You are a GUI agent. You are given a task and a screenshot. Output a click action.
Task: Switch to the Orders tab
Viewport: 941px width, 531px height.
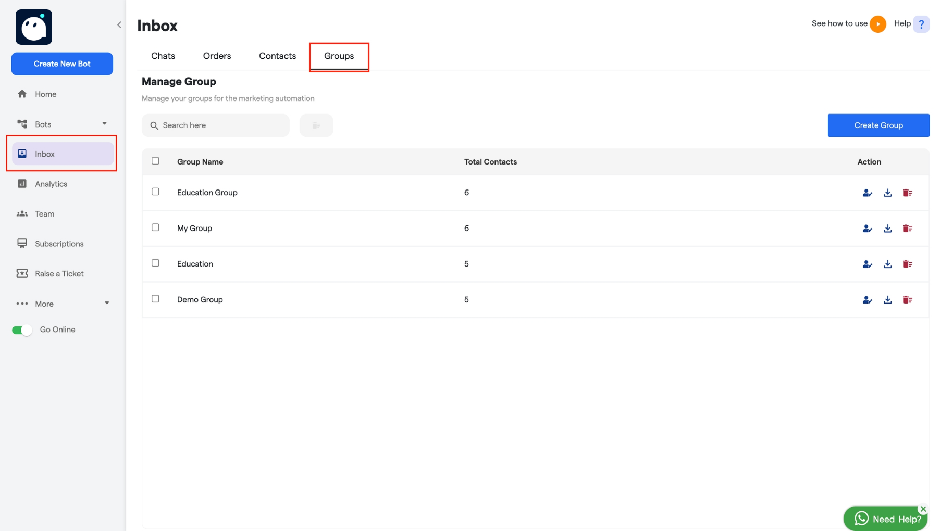coord(217,56)
